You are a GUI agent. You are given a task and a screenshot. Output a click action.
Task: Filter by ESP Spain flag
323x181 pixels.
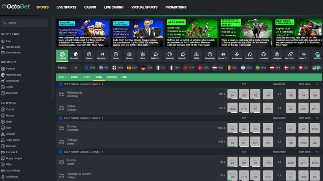[132, 67]
